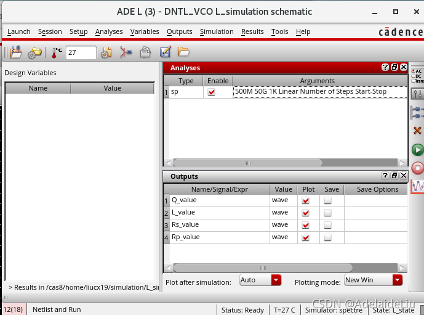Select the Rs_value output row

point(286,225)
